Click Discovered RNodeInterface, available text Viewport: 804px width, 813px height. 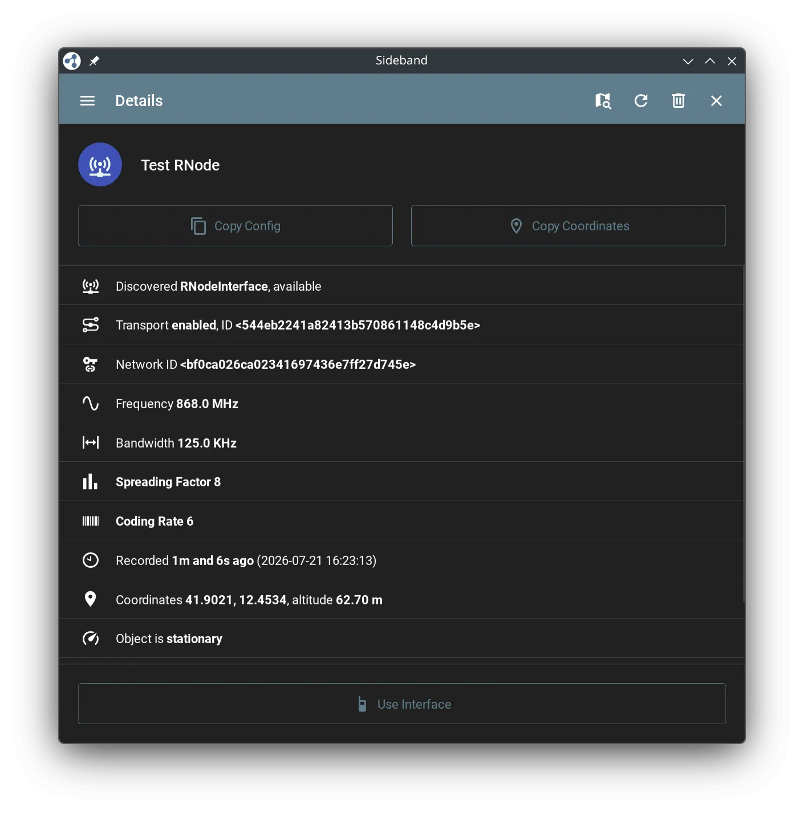[218, 286]
